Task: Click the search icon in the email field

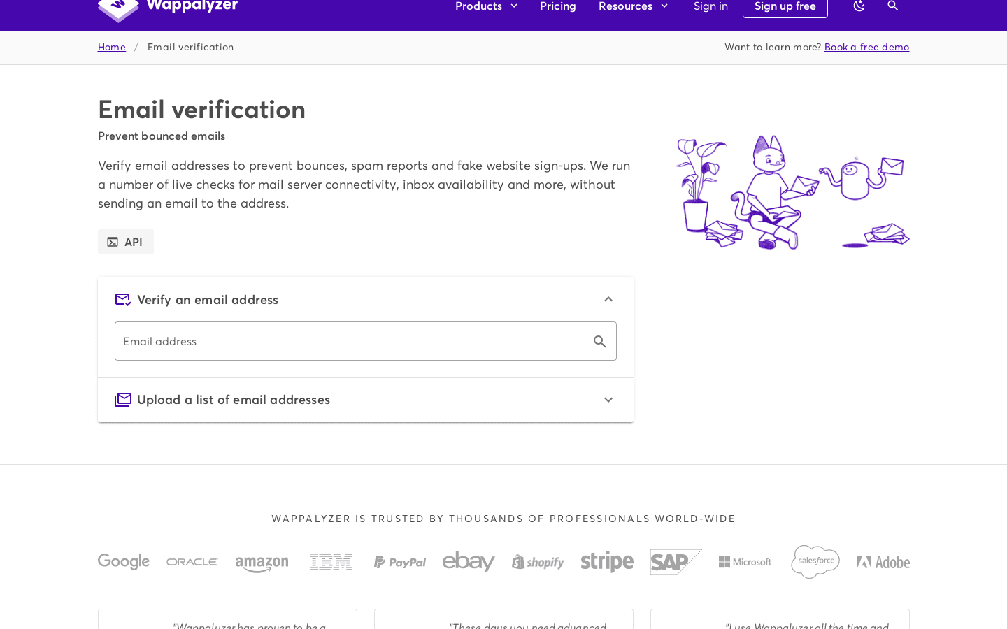Action: tap(598, 341)
